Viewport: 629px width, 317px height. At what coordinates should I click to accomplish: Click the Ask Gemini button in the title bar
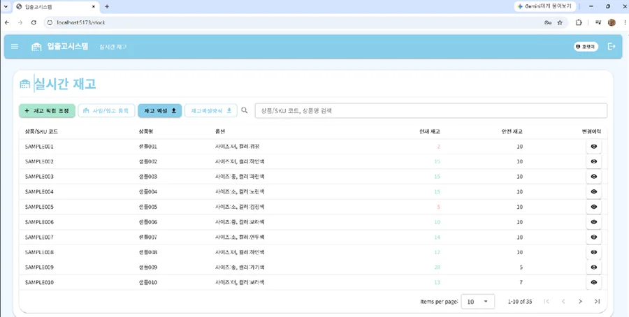545,6
